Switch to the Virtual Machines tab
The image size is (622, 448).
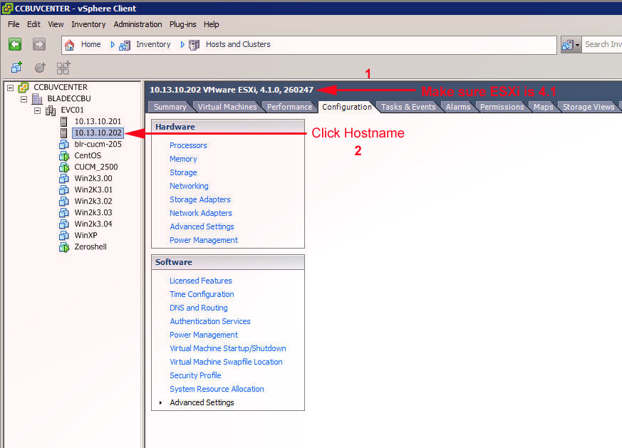227,107
